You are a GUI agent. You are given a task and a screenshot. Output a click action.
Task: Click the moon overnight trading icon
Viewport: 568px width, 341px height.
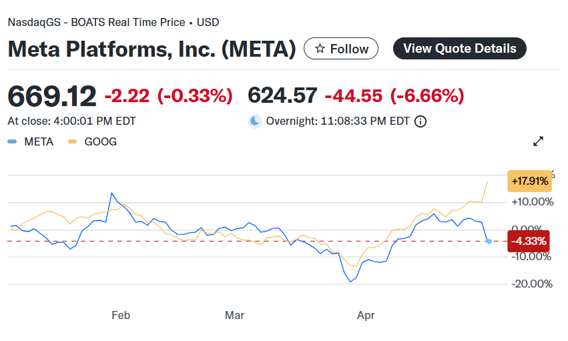click(255, 121)
